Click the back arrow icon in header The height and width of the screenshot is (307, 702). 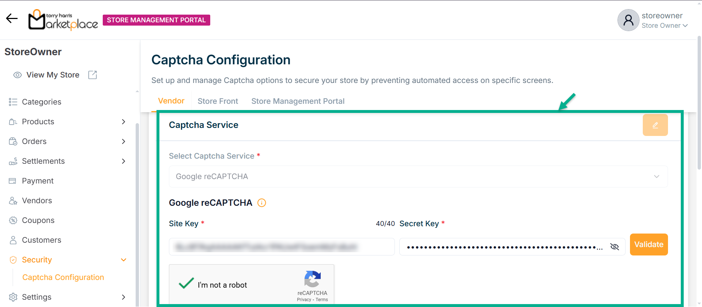coord(12,18)
